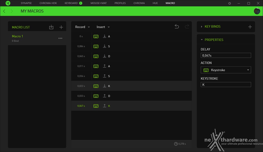Select the 0,047 s delay entry
Image resolution: width=263 pixels, height=152 pixels.
coord(81,106)
